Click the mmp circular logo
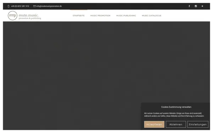The height and width of the screenshot is (133, 213). pyautogui.click(x=12, y=16)
